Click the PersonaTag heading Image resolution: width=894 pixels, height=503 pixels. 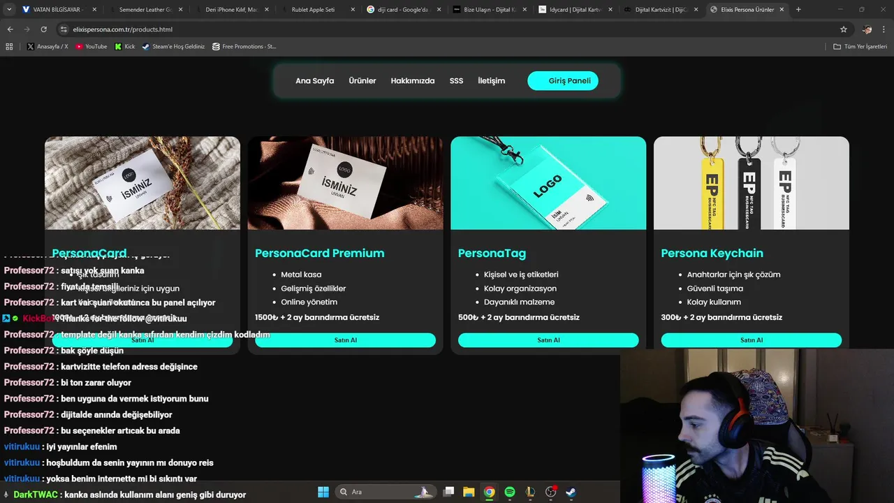pyautogui.click(x=492, y=253)
